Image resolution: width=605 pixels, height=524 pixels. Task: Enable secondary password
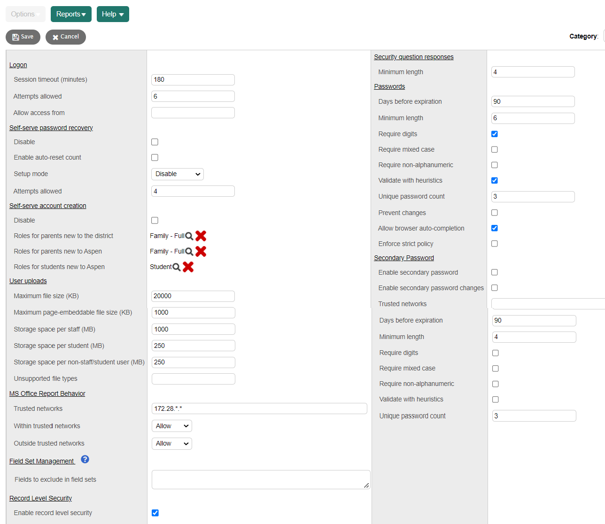(x=494, y=272)
